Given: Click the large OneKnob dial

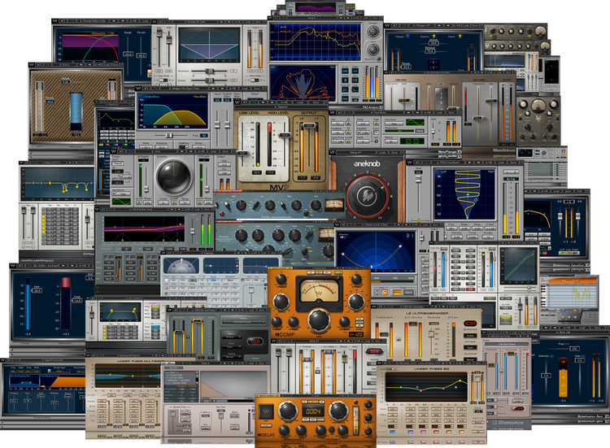Looking at the screenshot, I should coord(368,197).
